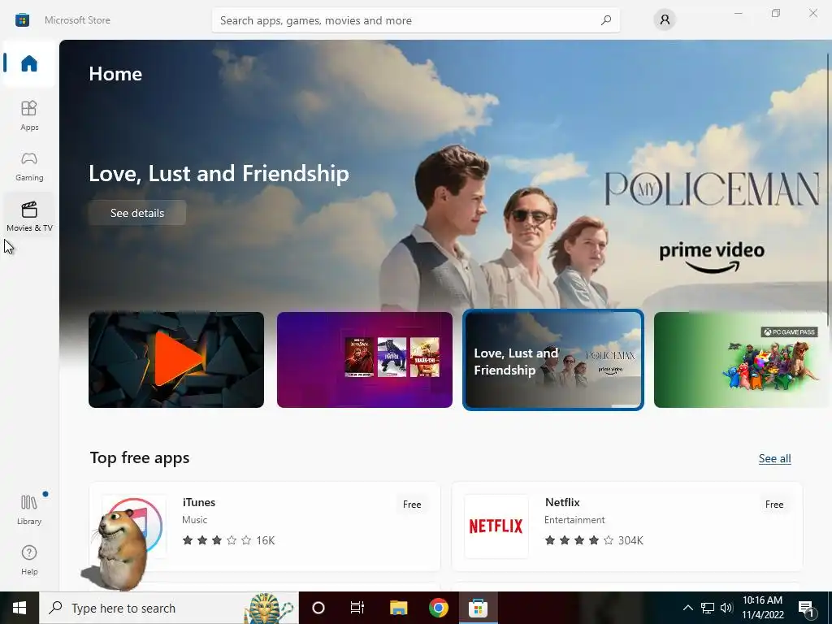Select the PC Game Pass thumbnail
The image size is (832, 624).
[x=741, y=360]
